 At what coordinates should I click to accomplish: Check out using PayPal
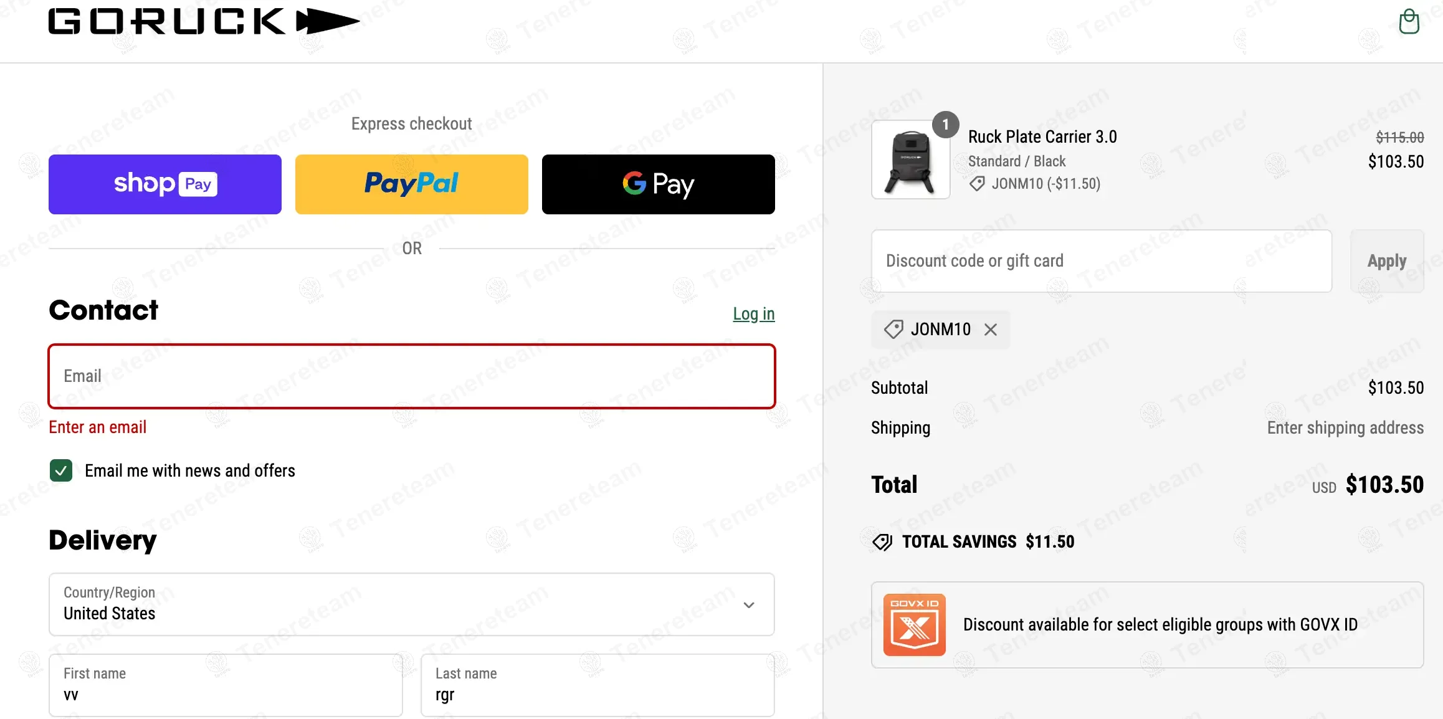click(x=411, y=184)
